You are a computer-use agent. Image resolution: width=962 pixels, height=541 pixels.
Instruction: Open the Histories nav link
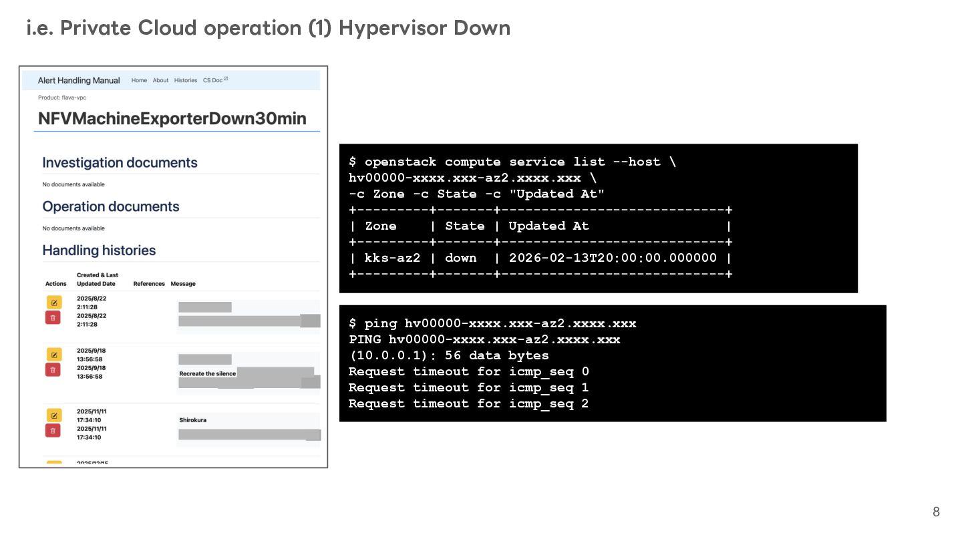(x=186, y=80)
